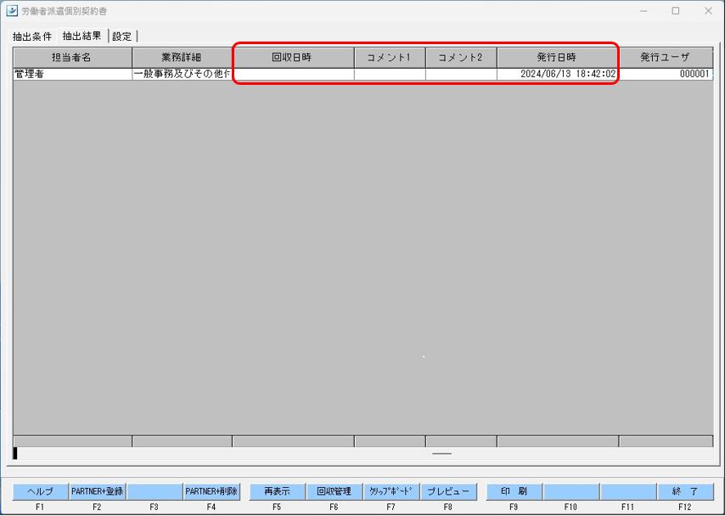Screen dimensions: 725x516
Task: Click the 発行ユーザ column header
Action: click(x=665, y=57)
